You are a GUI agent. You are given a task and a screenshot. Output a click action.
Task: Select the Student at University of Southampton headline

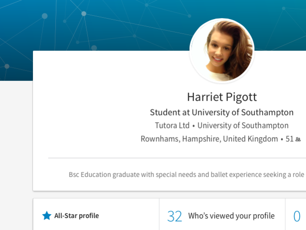coord(222,113)
